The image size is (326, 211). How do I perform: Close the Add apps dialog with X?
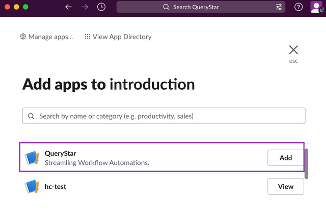(x=293, y=50)
